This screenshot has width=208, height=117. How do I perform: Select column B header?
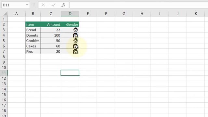[x=33, y=14]
